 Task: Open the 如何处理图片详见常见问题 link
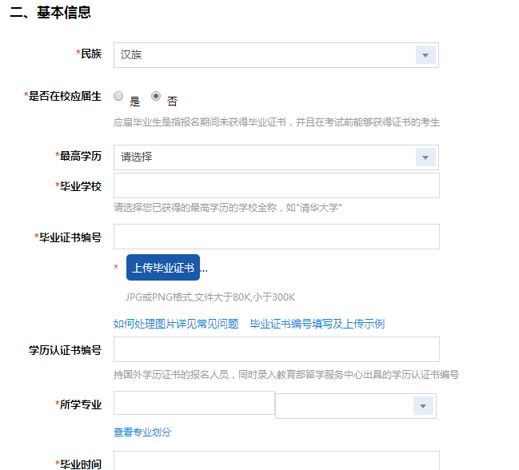pos(176,324)
